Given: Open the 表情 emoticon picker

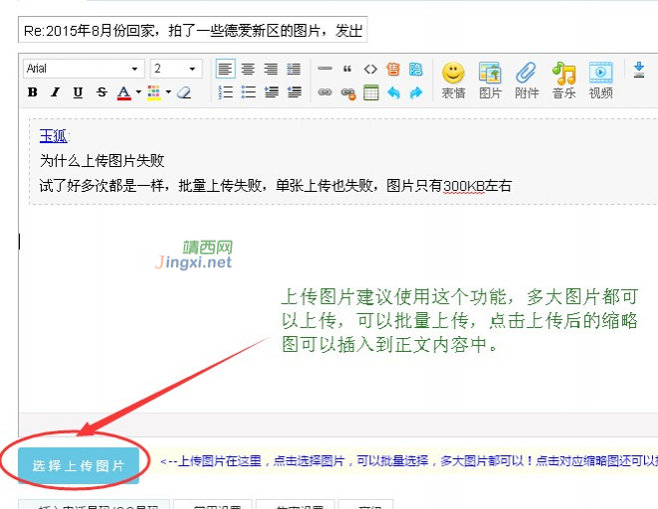Looking at the screenshot, I should pos(453,81).
